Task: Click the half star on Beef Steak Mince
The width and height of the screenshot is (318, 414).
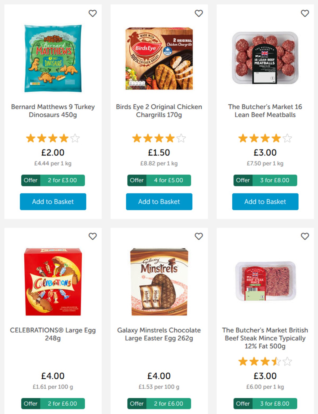Action: click(276, 362)
